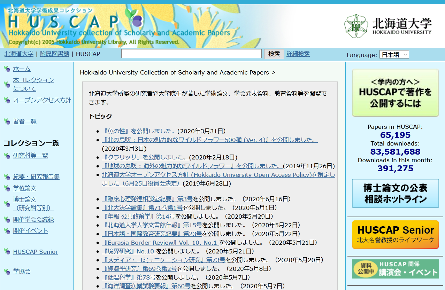The width and height of the screenshot is (445, 290).
Task: Click the monthly downloads value 391,275
Action: click(x=395, y=168)
